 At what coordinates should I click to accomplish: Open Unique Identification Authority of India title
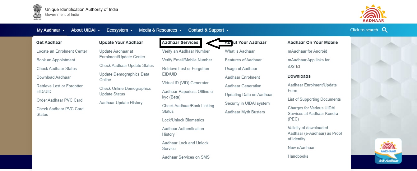[81, 9]
